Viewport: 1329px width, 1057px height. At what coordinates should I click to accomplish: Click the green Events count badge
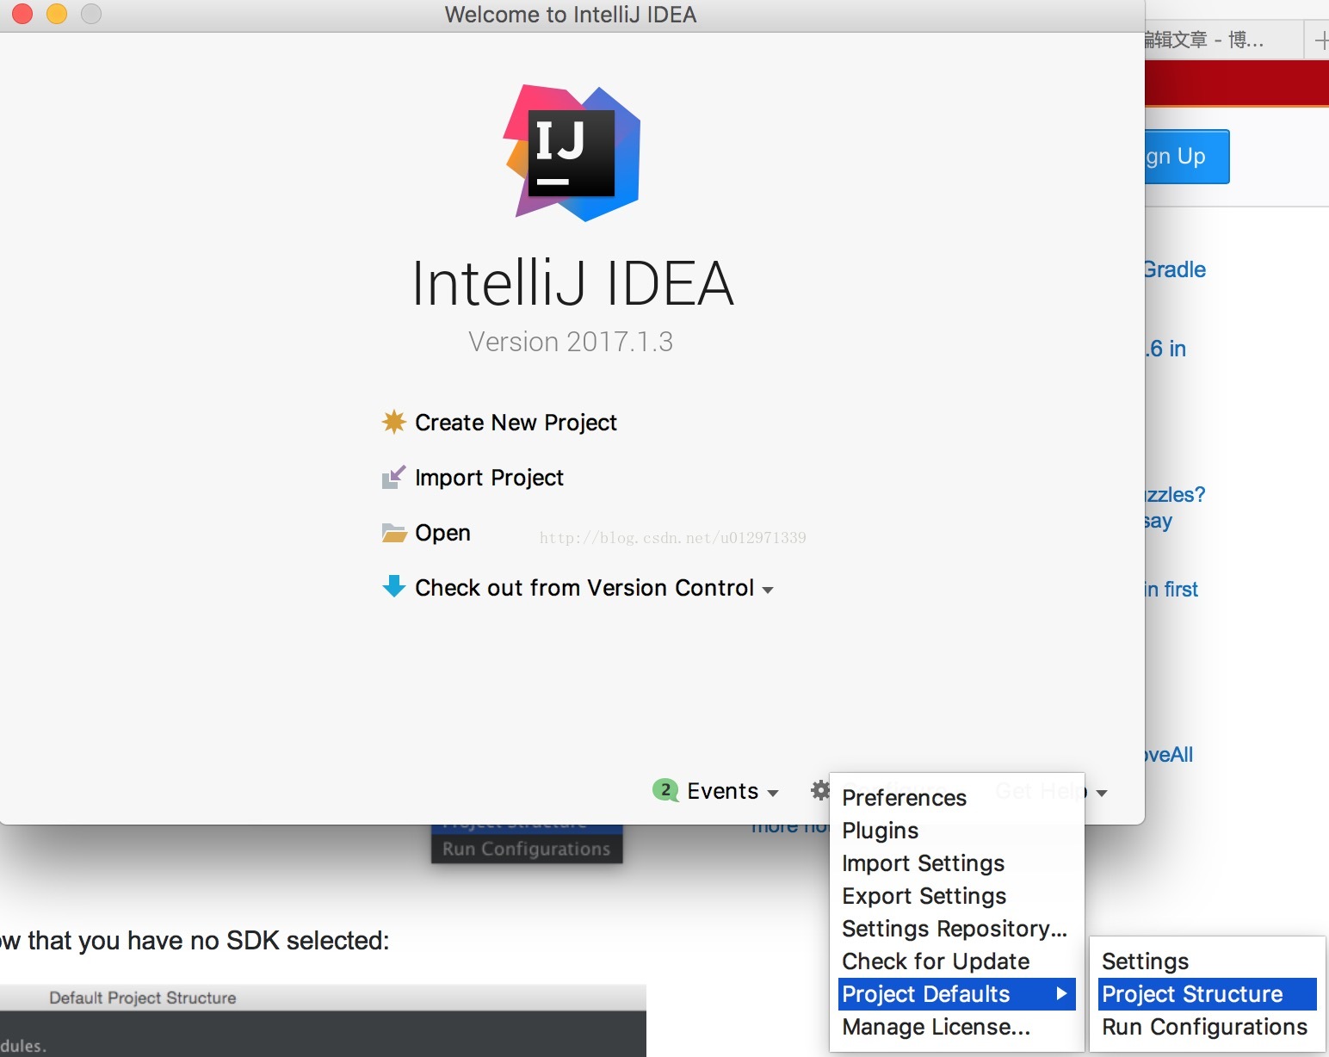[x=665, y=789]
